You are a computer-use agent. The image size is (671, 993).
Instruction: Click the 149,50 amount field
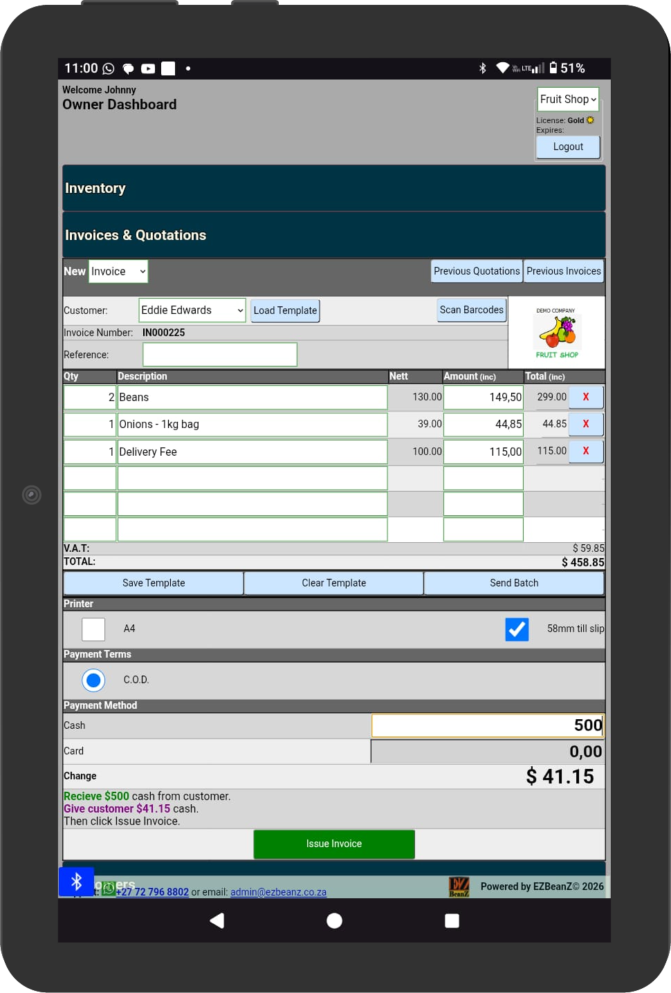point(484,398)
